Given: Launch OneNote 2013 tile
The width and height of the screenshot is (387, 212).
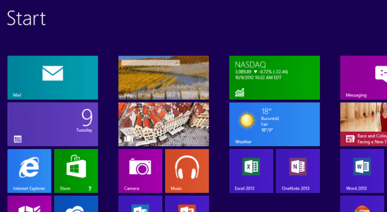Looking at the screenshot, I should tap(298, 171).
